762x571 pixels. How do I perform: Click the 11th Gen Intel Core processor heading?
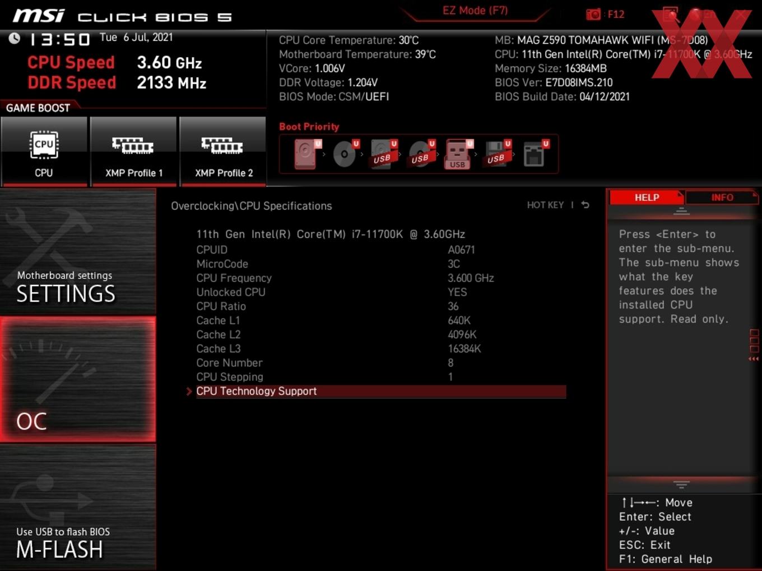[x=331, y=234]
